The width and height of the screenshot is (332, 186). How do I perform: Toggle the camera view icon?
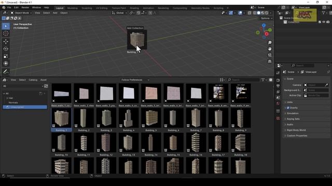tap(270, 55)
